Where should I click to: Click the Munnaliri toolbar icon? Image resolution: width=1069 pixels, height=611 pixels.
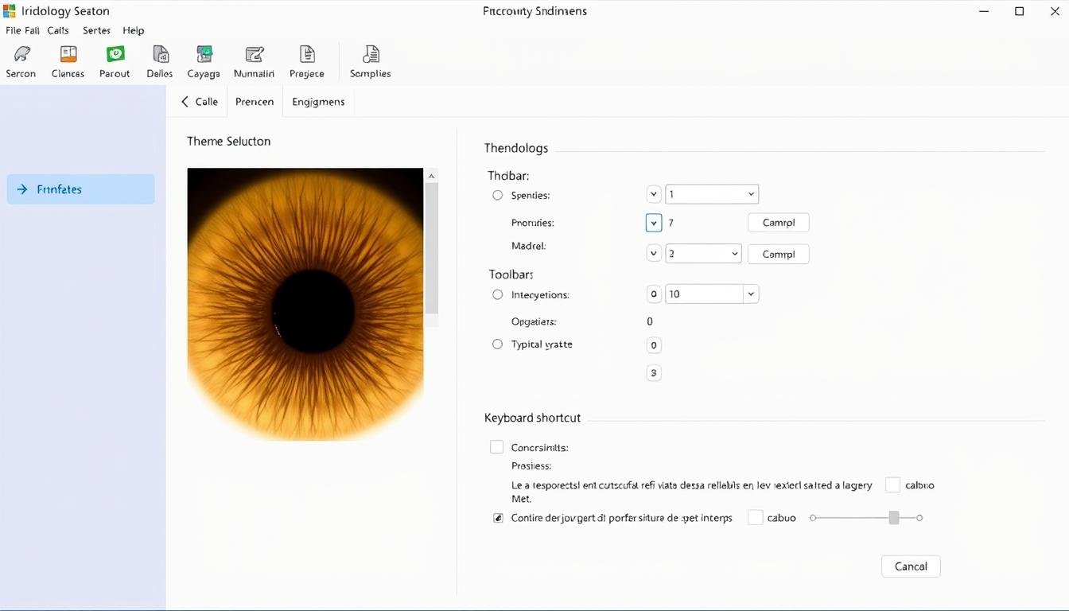coord(254,55)
